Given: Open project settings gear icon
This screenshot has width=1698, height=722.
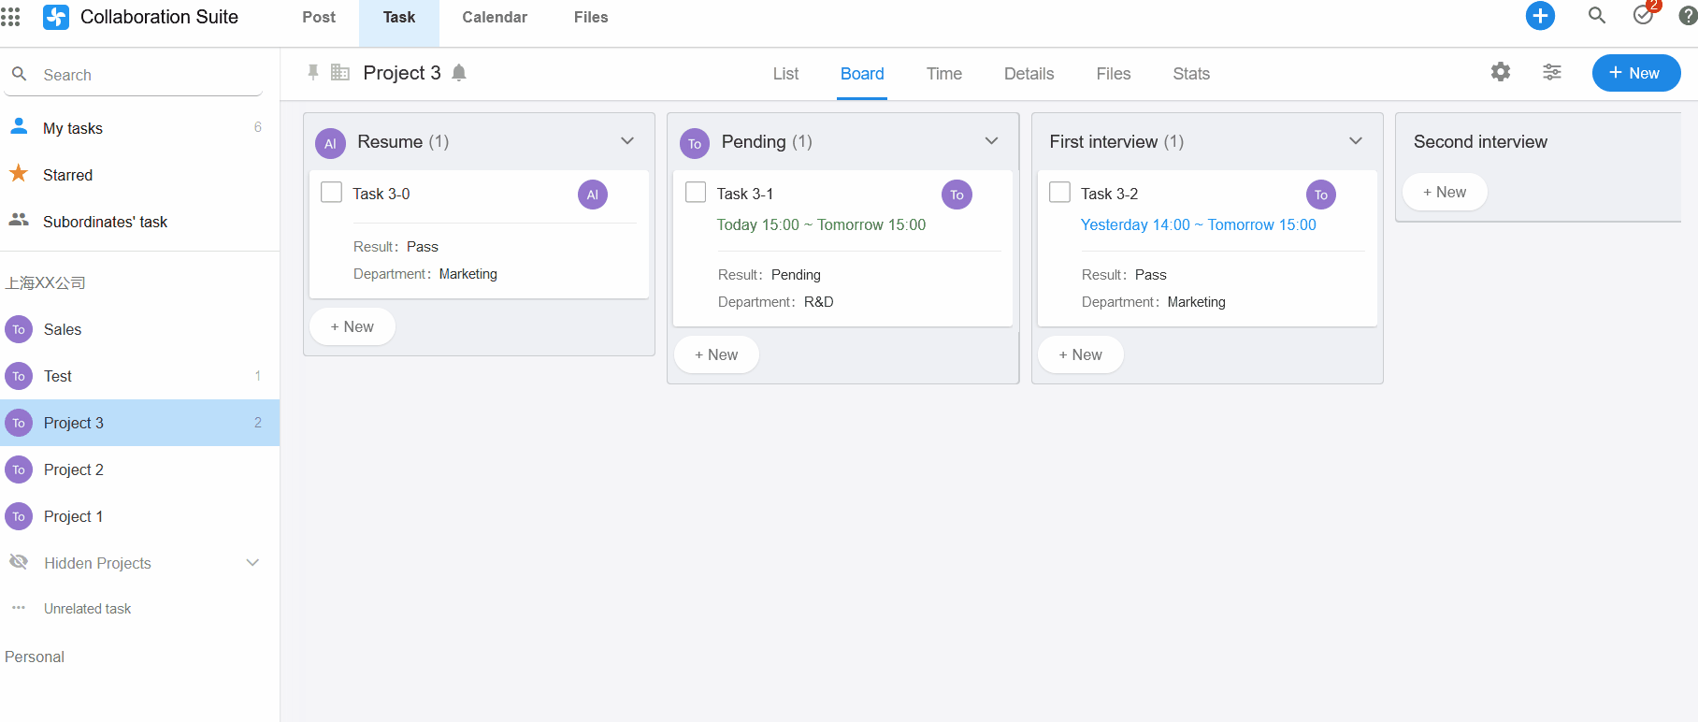Looking at the screenshot, I should point(1501,72).
